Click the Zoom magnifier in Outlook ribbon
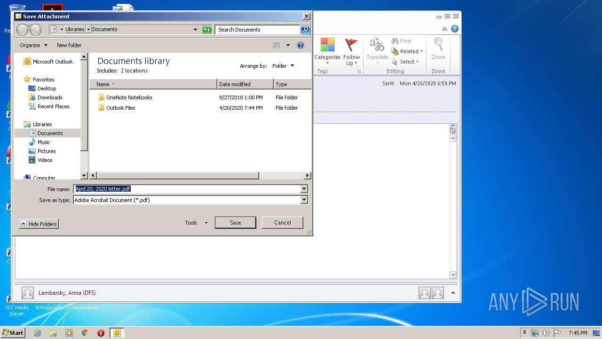This screenshot has height=339, width=602. (438, 45)
